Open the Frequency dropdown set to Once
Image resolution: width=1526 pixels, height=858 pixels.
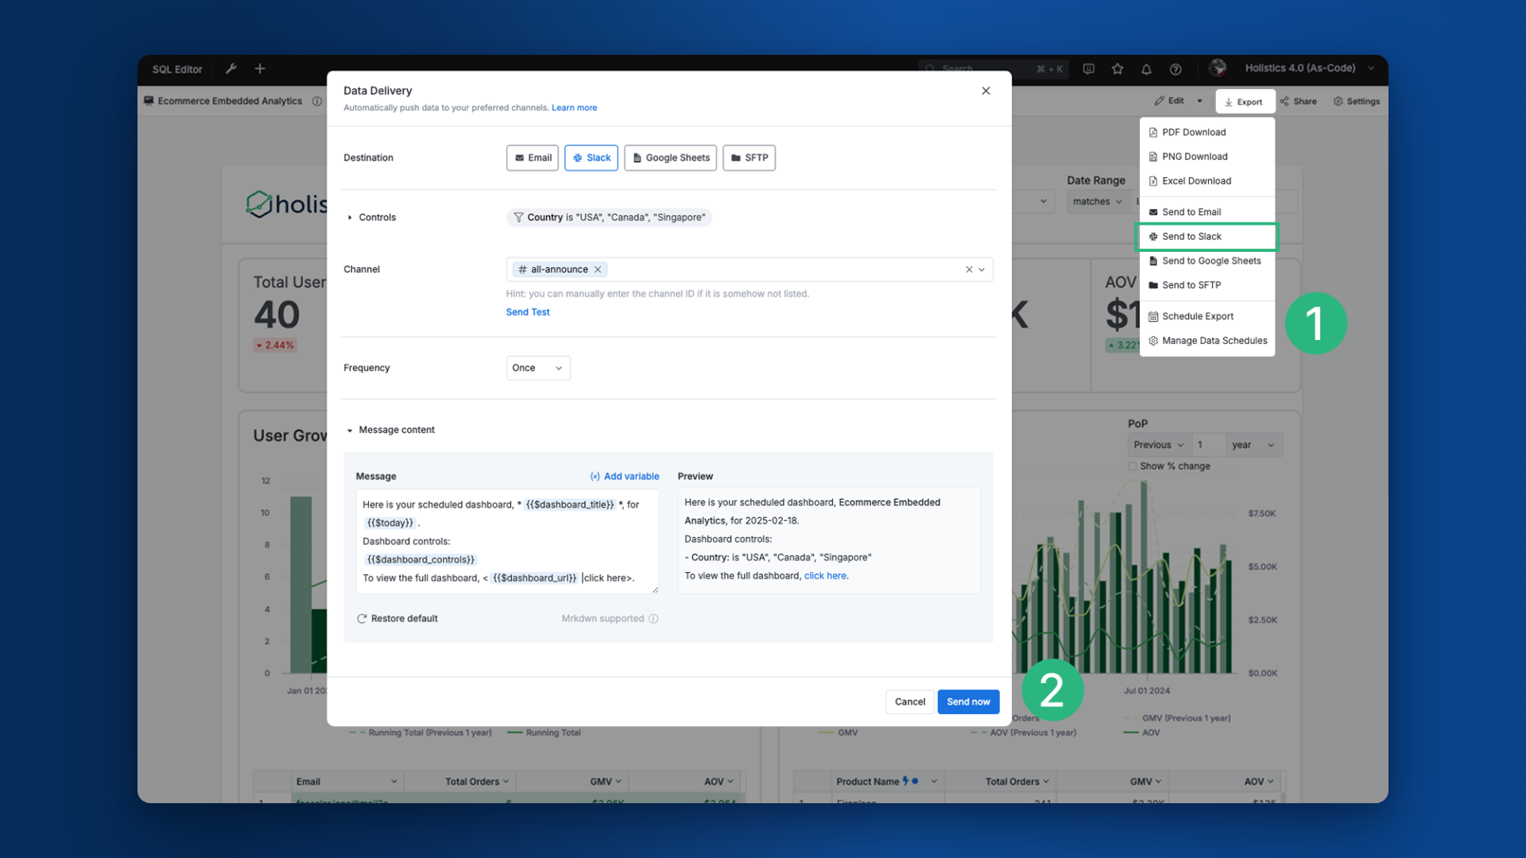tap(538, 368)
